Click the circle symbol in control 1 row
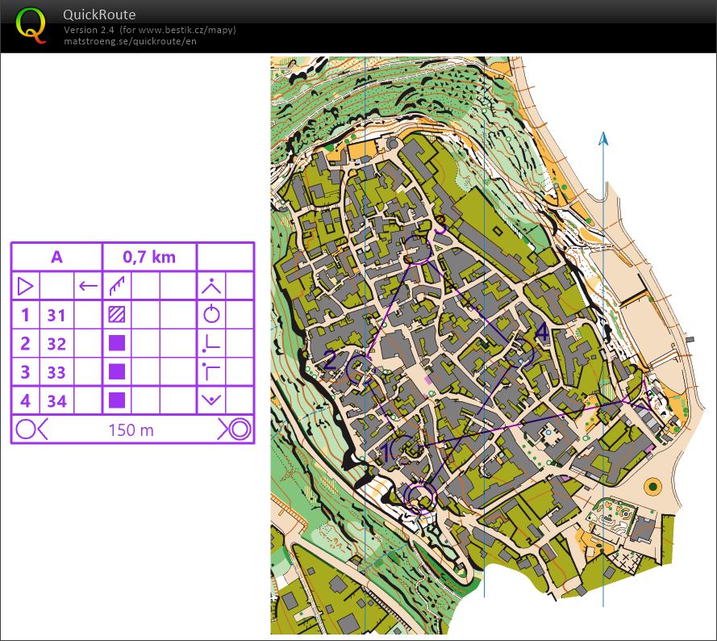 point(212,315)
